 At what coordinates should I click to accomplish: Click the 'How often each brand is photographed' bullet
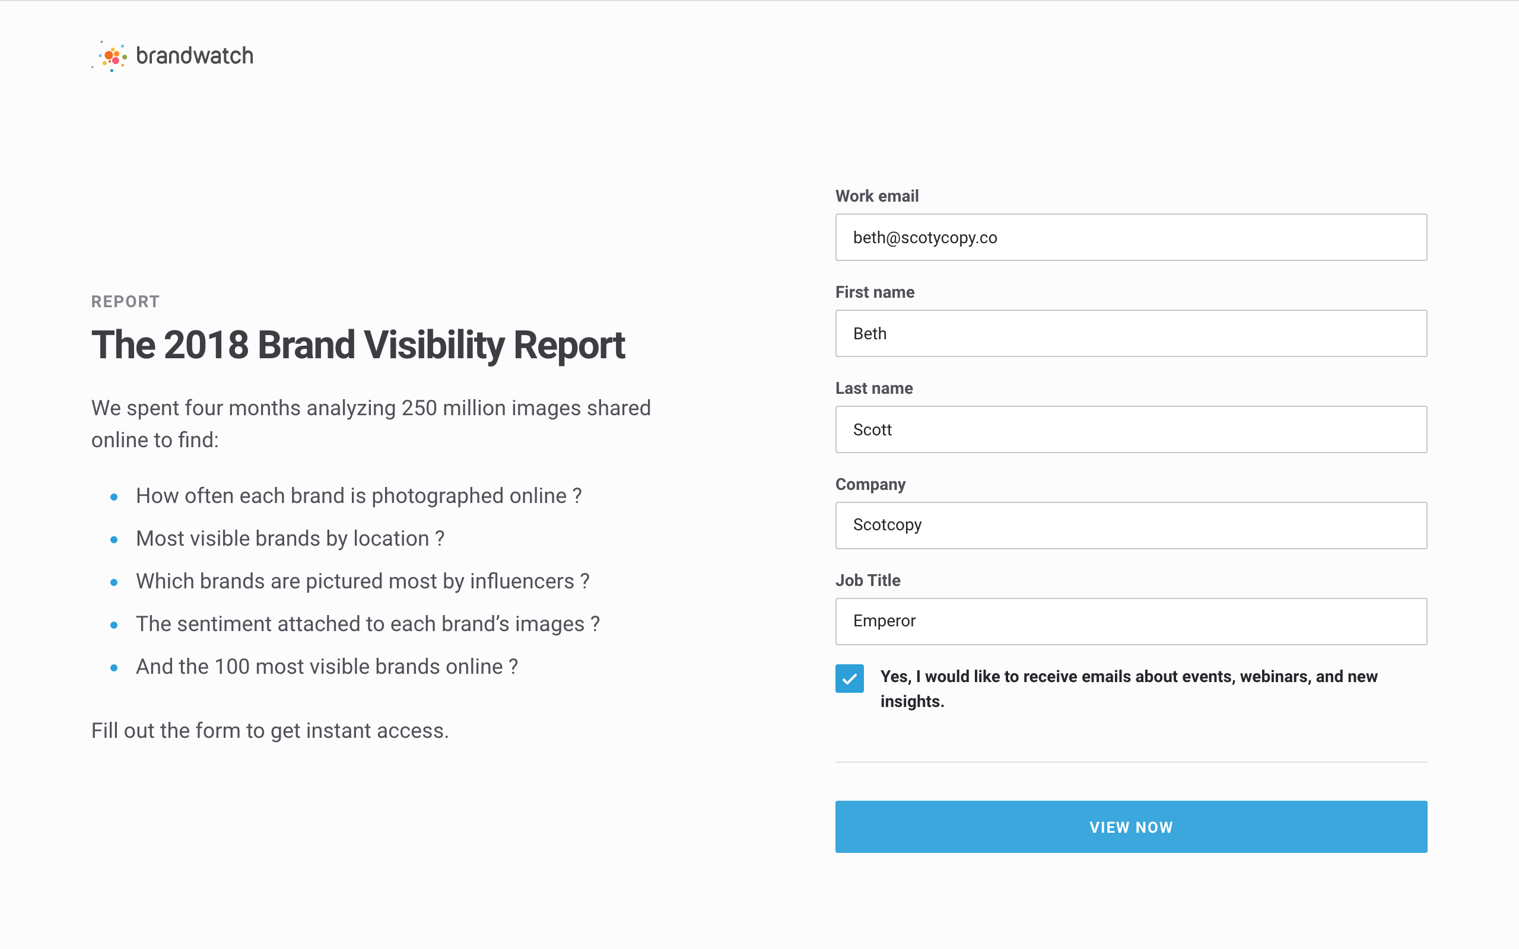click(x=358, y=496)
